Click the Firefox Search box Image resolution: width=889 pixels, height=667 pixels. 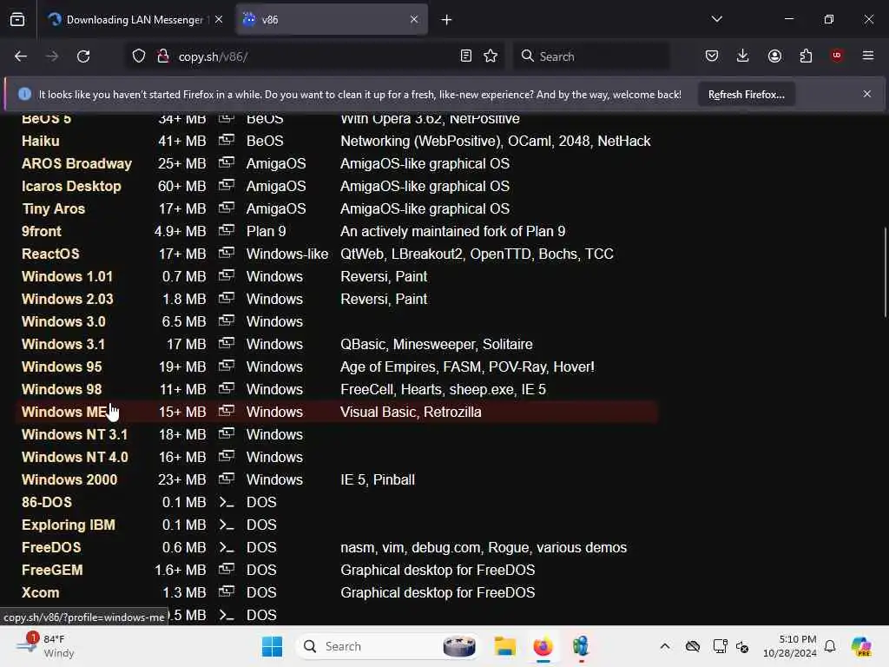[x=591, y=56]
